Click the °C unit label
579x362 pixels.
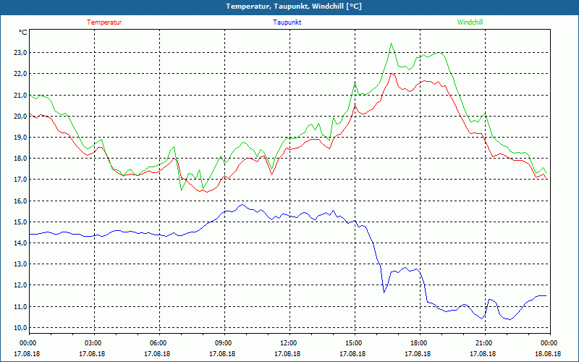pos(23,33)
